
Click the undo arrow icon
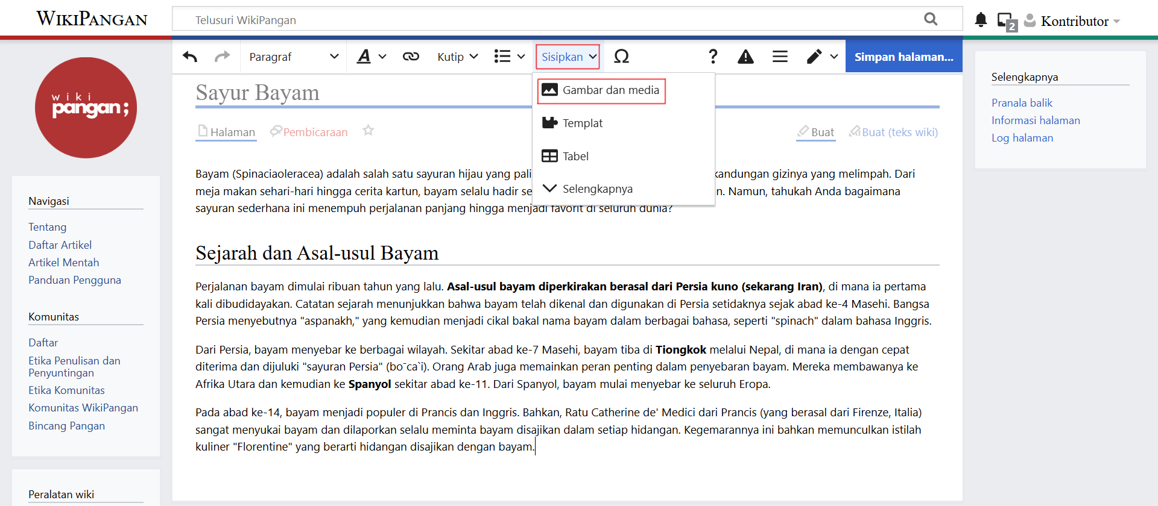pyautogui.click(x=190, y=57)
